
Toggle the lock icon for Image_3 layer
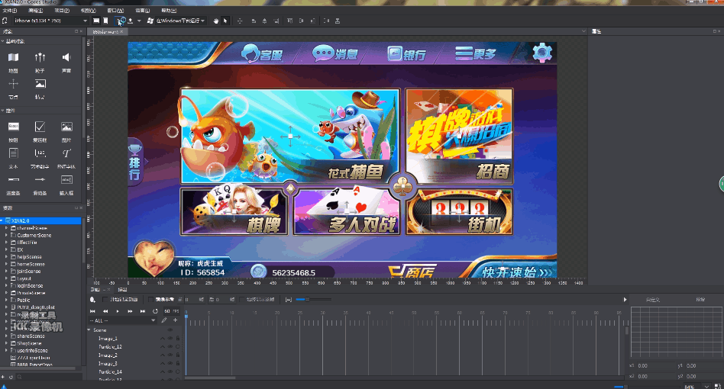tap(178, 364)
